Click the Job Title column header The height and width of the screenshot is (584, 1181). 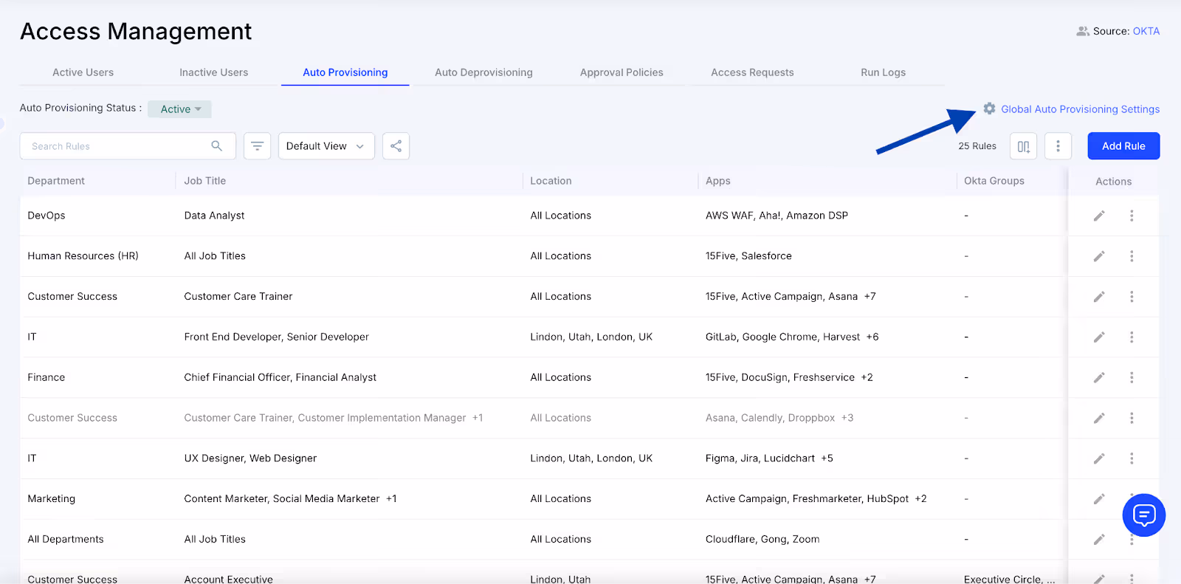click(x=205, y=181)
